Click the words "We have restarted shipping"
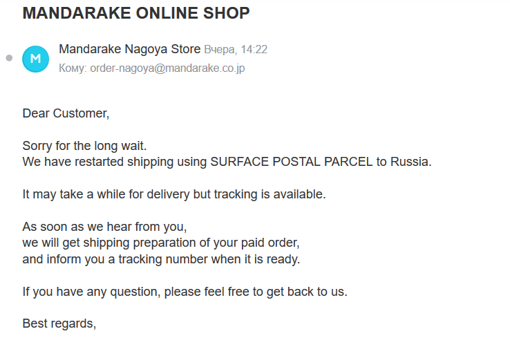Screen dimensions: 510x338 pos(90,162)
